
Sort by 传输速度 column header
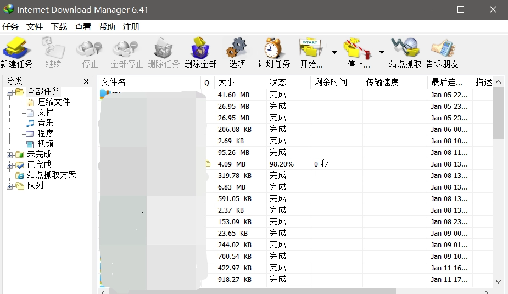[395, 82]
